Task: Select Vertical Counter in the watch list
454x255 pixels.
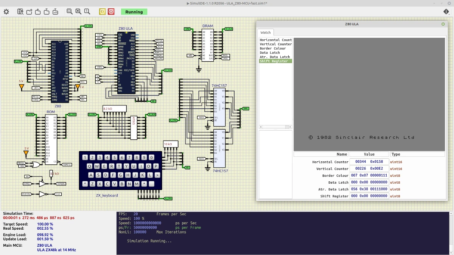Action: tap(276, 44)
